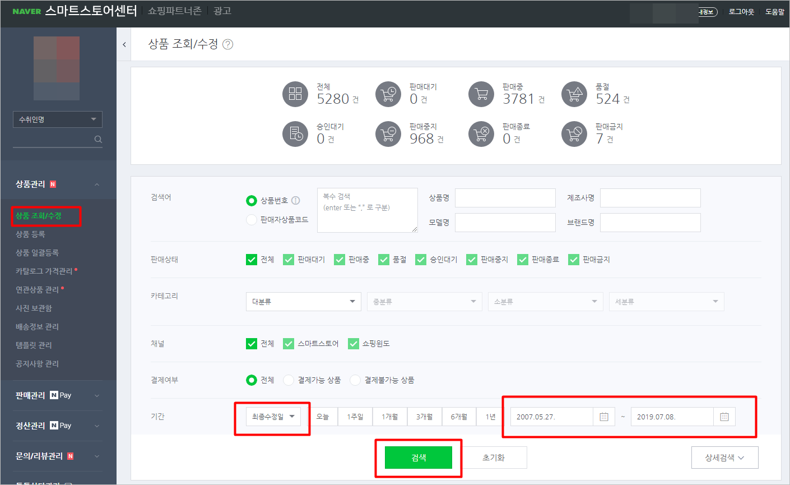Uncheck the 판매중 status checkbox
Image resolution: width=790 pixels, height=485 pixels.
[340, 260]
